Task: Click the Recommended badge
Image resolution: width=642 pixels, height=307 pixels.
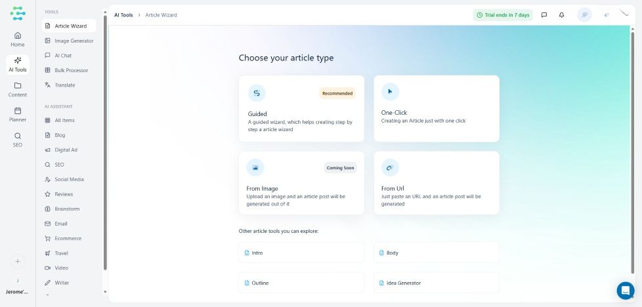Action: click(337, 93)
